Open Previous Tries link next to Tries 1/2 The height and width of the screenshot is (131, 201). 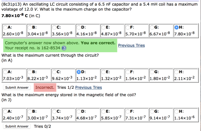(88, 87)
